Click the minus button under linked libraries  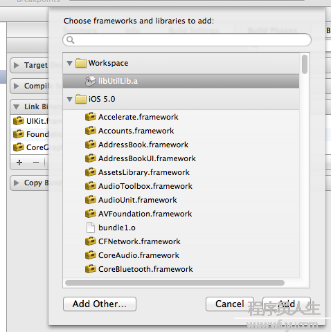click(x=36, y=163)
